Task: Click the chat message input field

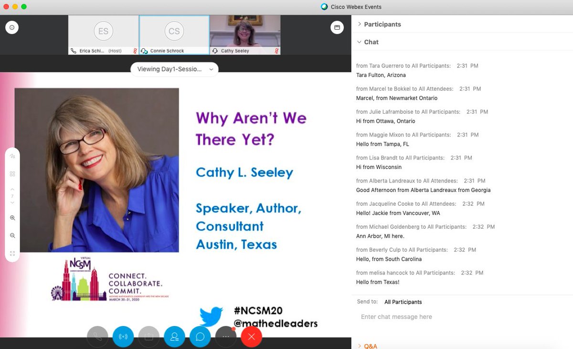Action: click(x=462, y=317)
